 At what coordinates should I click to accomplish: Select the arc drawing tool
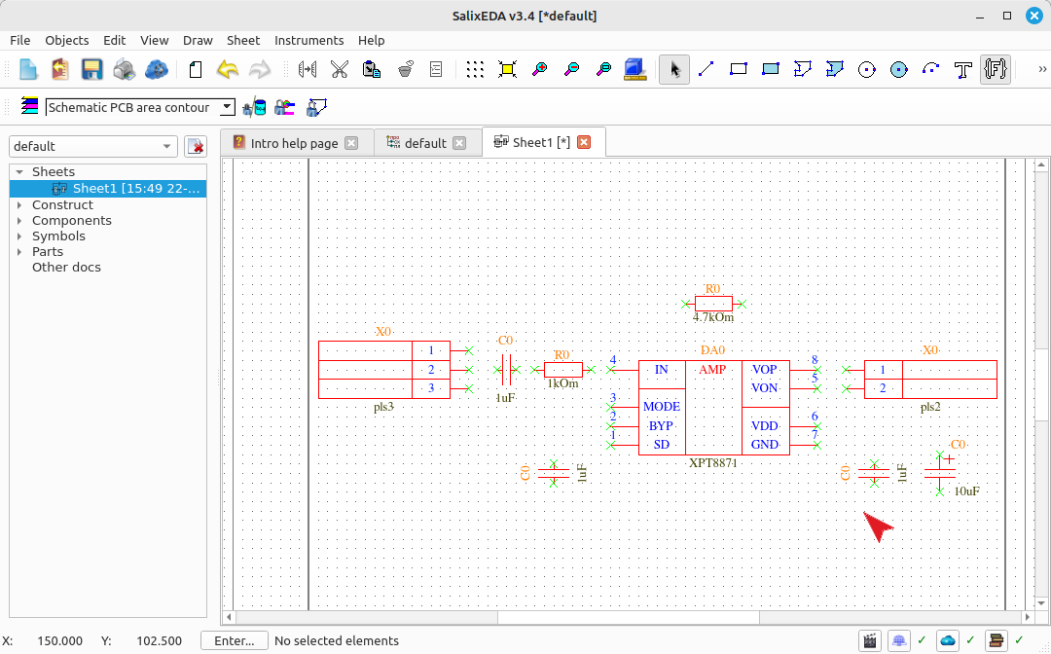click(x=931, y=69)
